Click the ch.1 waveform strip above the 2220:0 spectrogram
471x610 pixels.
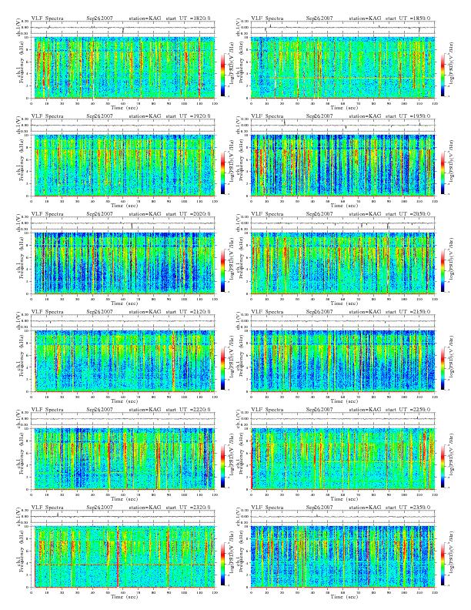coord(123,419)
